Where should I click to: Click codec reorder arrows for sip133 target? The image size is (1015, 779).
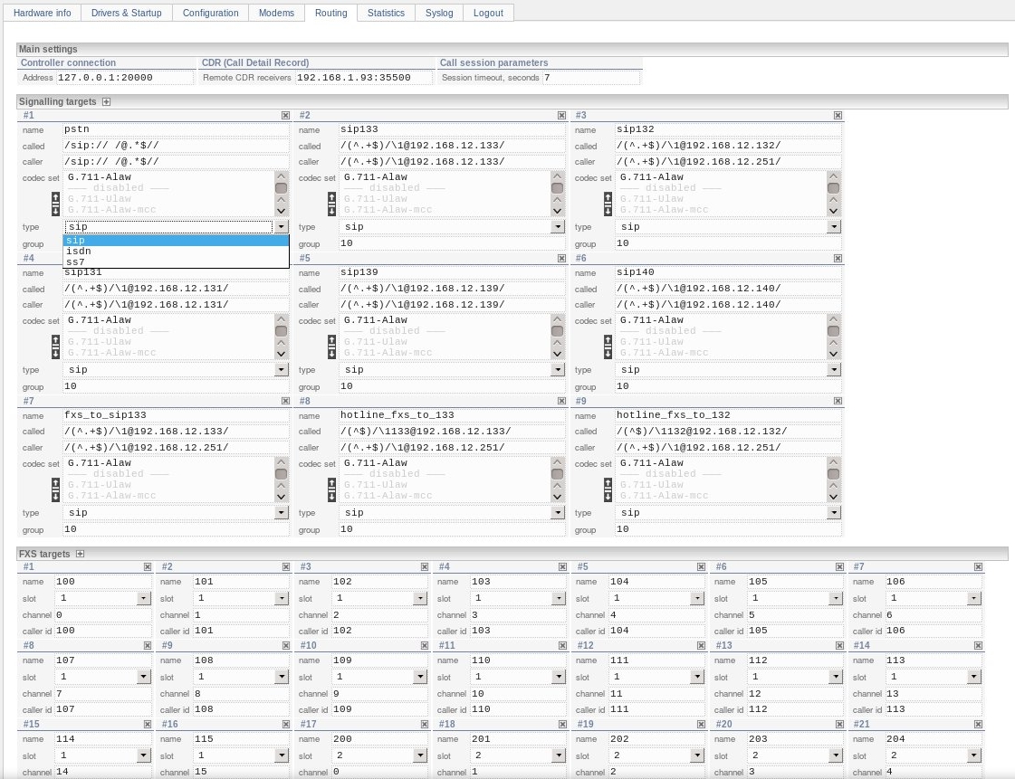coord(331,204)
